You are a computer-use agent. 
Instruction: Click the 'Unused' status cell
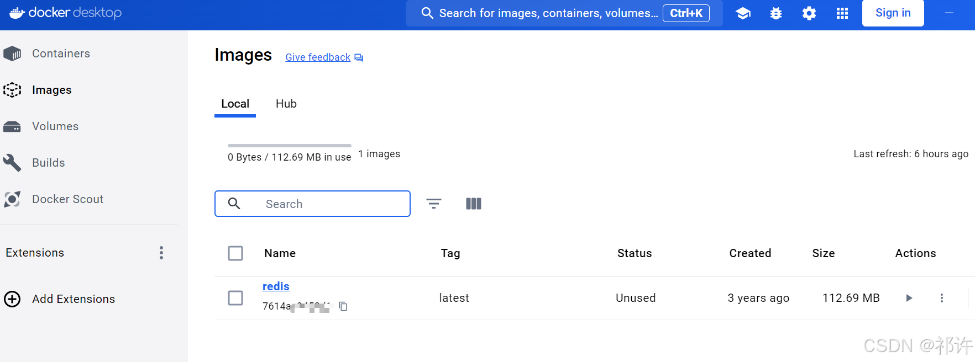coord(636,298)
